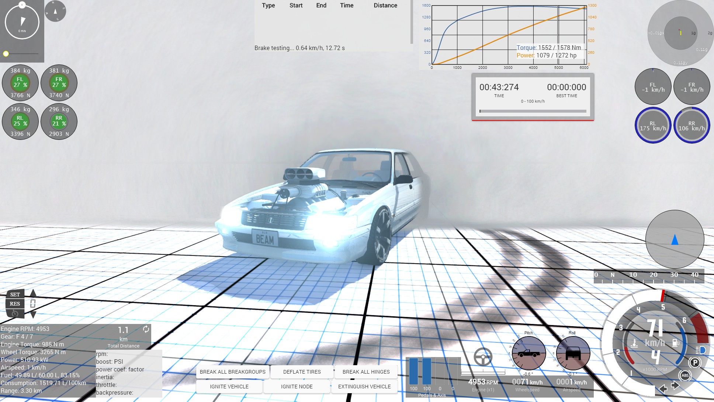Decrease cruise speed with down arrow
Image resolution: width=714 pixels, height=402 pixels.
(x=33, y=315)
